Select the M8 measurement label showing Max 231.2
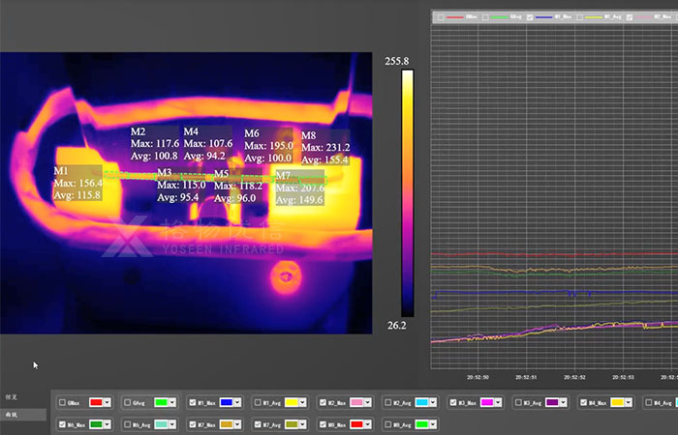This screenshot has height=435, width=678. click(x=324, y=148)
